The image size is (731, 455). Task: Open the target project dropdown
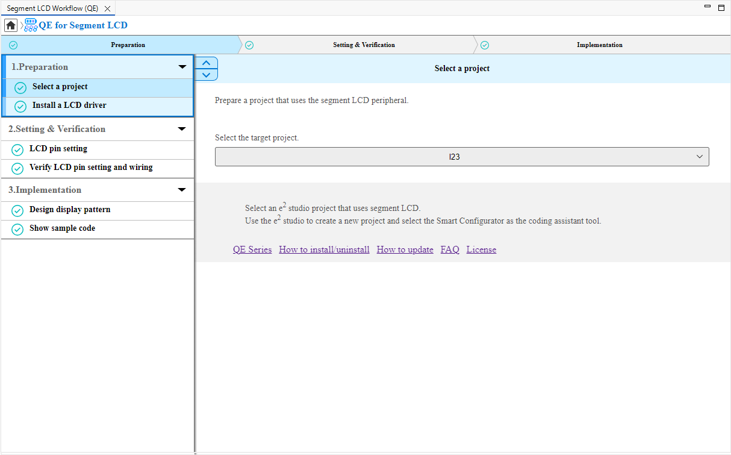tap(462, 157)
